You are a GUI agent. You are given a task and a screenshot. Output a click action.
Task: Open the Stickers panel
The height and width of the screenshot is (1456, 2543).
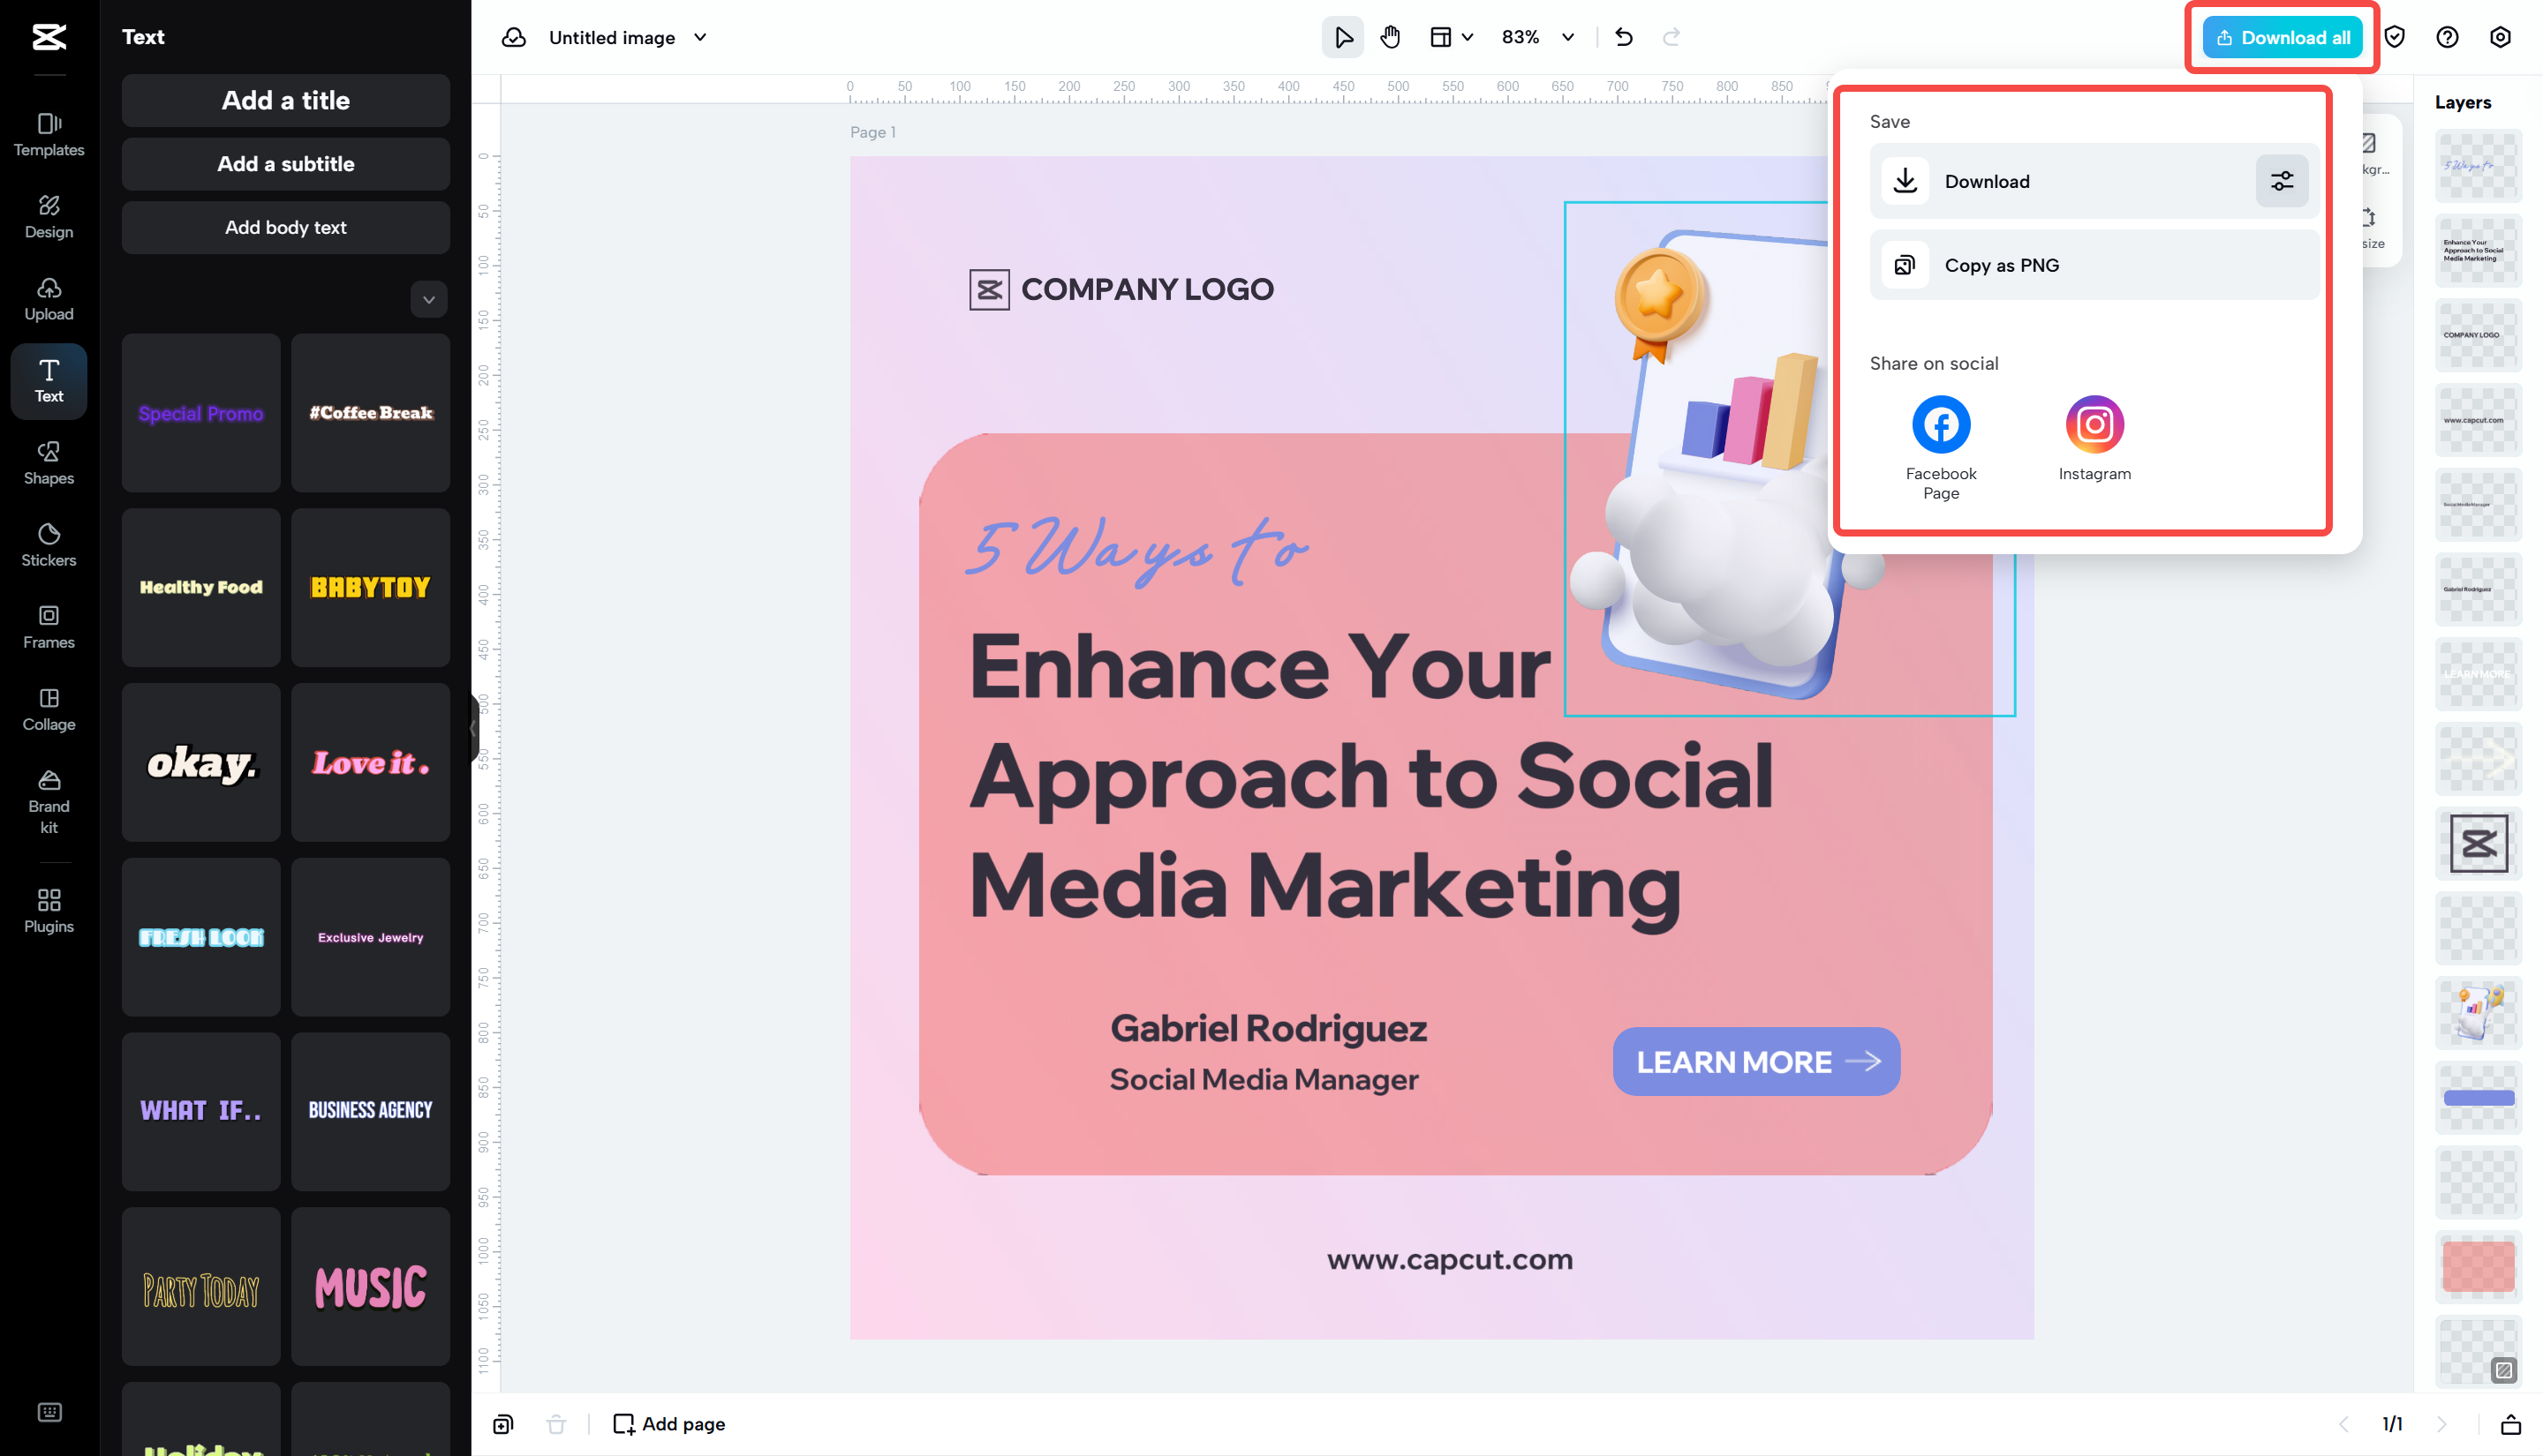[x=48, y=544]
